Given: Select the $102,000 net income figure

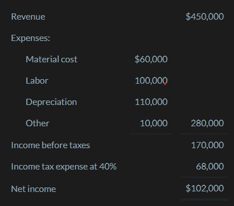Looking at the screenshot, I should coord(205,188).
